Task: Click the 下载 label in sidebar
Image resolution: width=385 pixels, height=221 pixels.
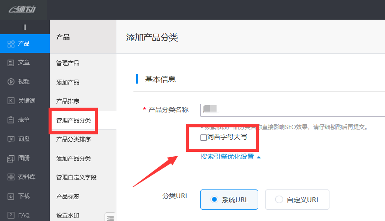Action: coord(24,196)
